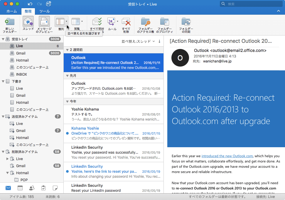285x200 pixels.
Task: Select Hotmail under 受信トレイ
Action: point(32,60)
